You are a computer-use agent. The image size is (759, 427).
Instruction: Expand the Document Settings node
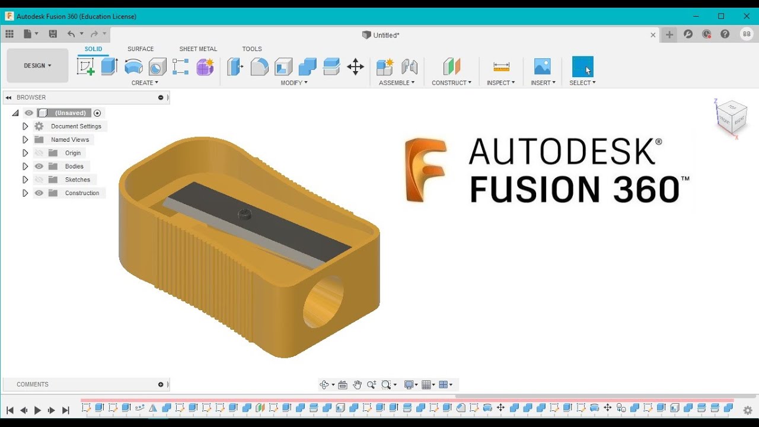tap(25, 126)
